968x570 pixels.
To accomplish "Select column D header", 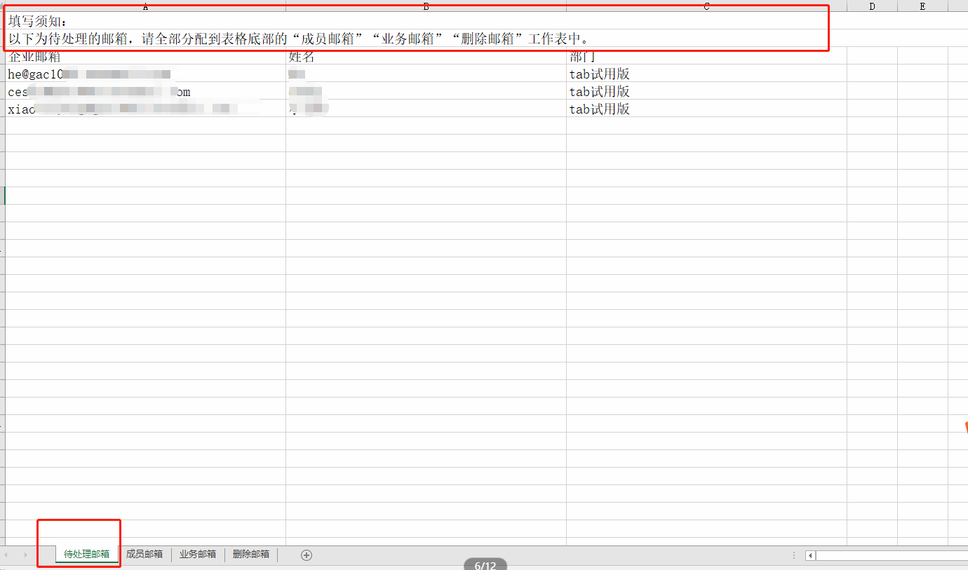I will (872, 6).
